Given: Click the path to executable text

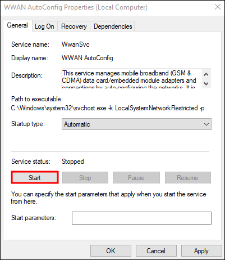Looking at the screenshot, I should pyautogui.click(x=108, y=108).
